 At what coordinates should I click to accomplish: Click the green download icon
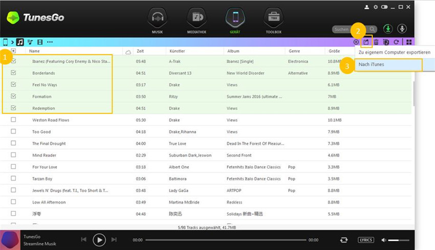click(x=388, y=29)
